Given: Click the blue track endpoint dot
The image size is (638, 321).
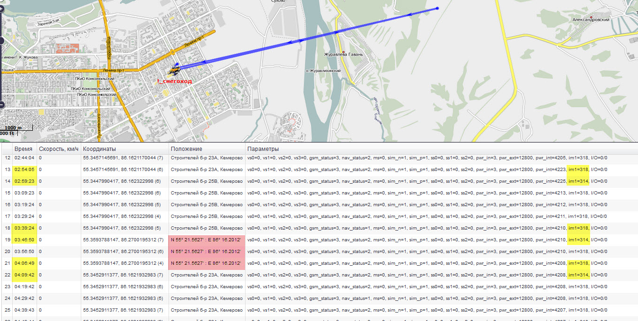Looking at the screenshot, I should (437, 8).
